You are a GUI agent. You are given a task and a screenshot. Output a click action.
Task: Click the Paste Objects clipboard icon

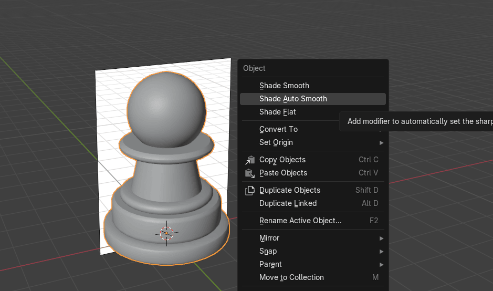(x=250, y=173)
